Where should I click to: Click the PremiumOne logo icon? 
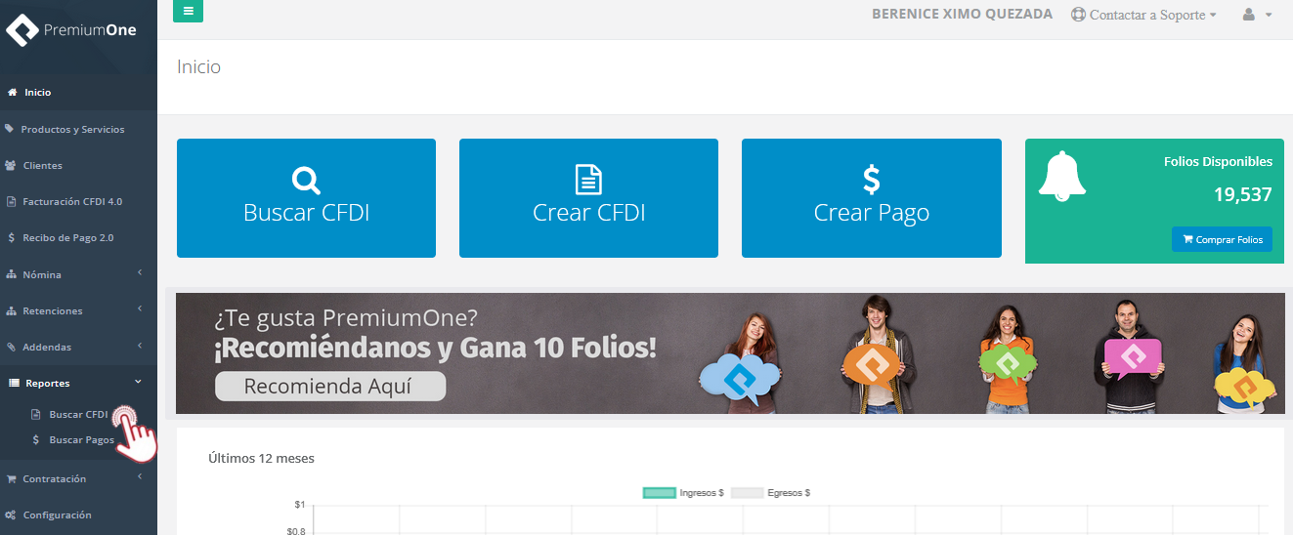click(22, 30)
